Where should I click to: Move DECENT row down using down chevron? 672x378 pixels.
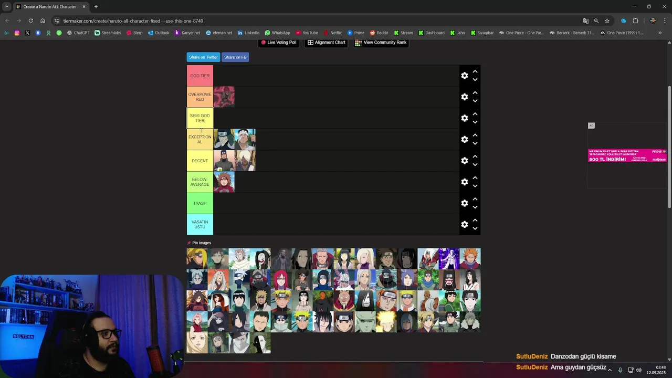point(475,165)
